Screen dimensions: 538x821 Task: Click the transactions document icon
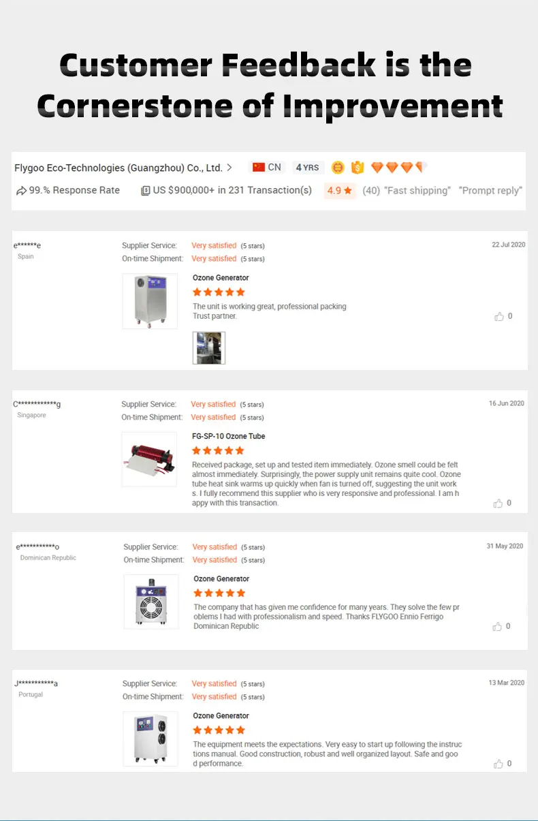(145, 191)
